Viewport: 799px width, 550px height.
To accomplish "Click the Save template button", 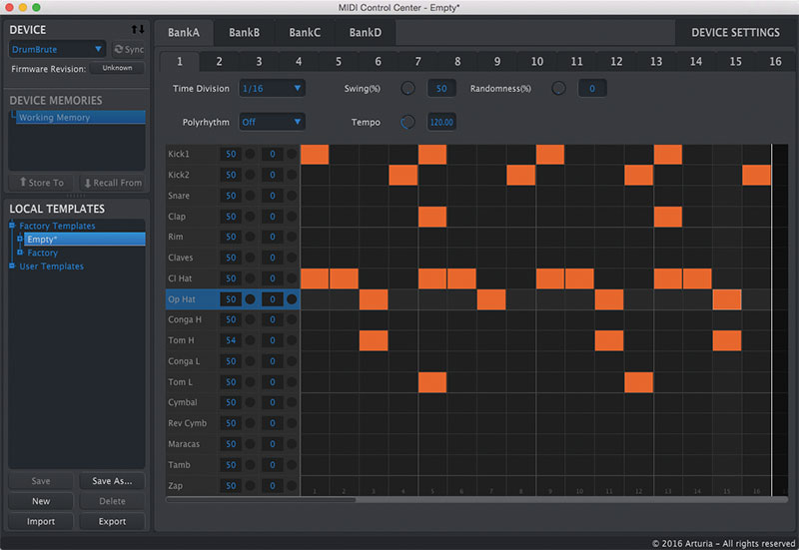I will [41, 481].
